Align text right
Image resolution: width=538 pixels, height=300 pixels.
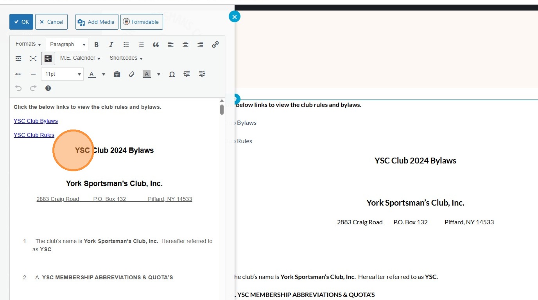click(x=200, y=44)
